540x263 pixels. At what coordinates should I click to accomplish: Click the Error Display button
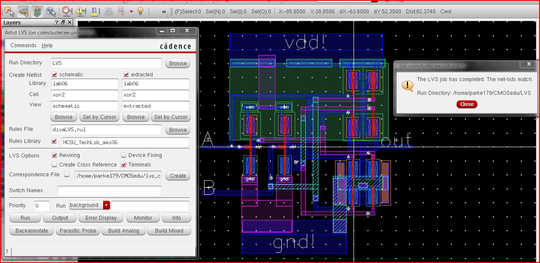click(x=101, y=218)
